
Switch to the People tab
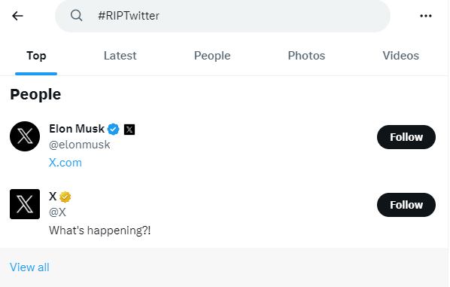(212, 56)
